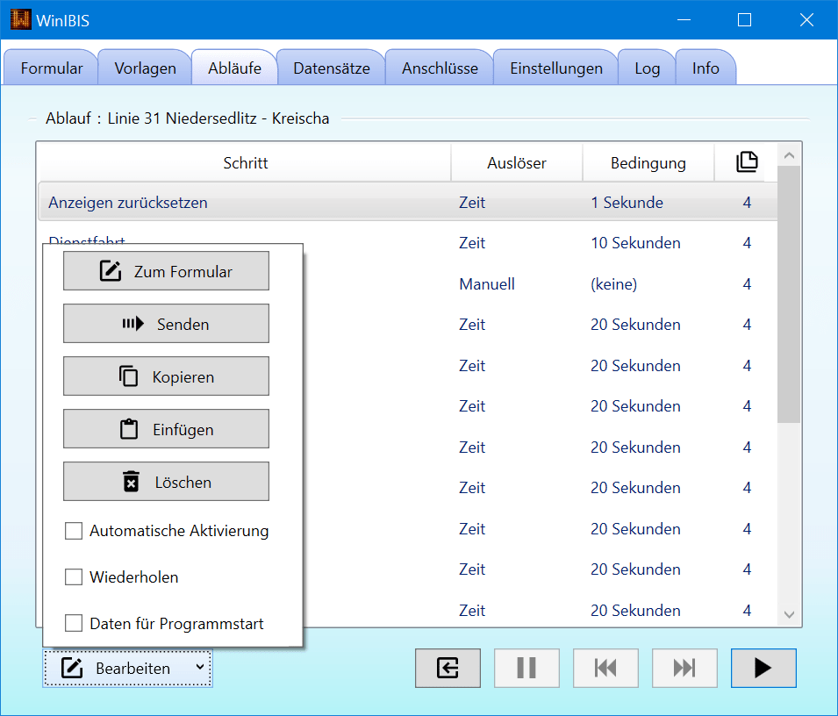Sort by the Schritt column header
Viewport: 838px width, 716px height.
coord(246,162)
